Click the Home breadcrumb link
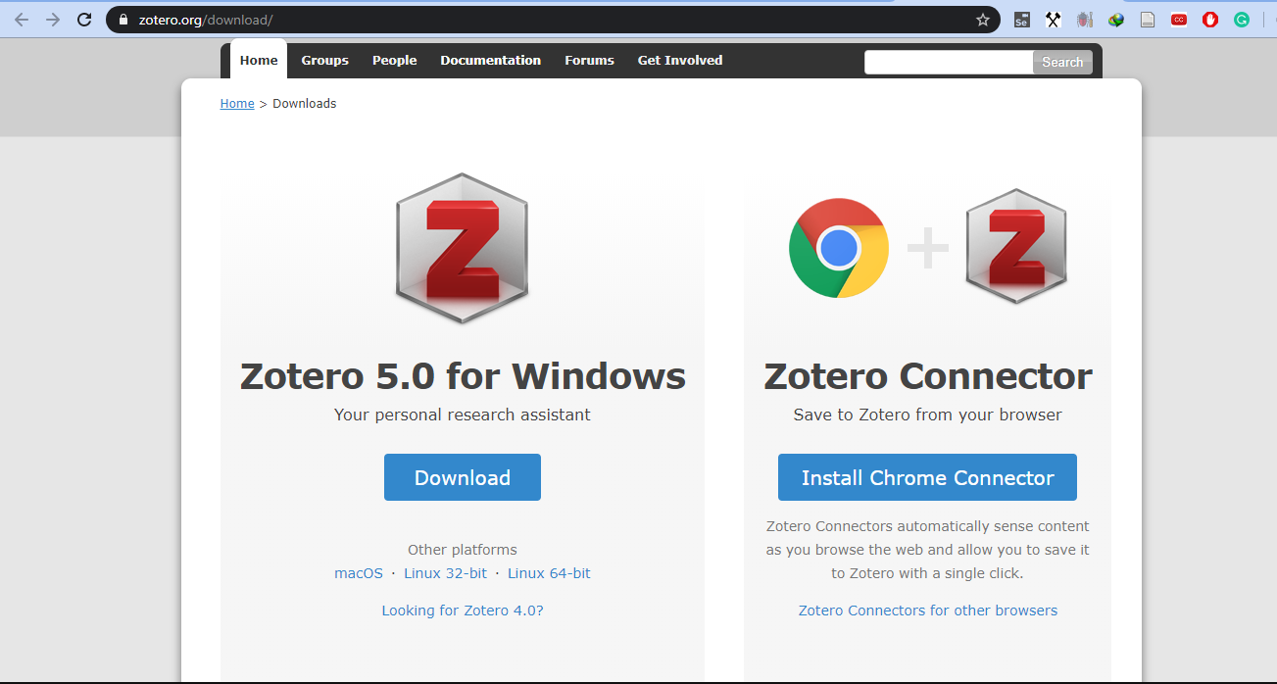 tap(237, 104)
